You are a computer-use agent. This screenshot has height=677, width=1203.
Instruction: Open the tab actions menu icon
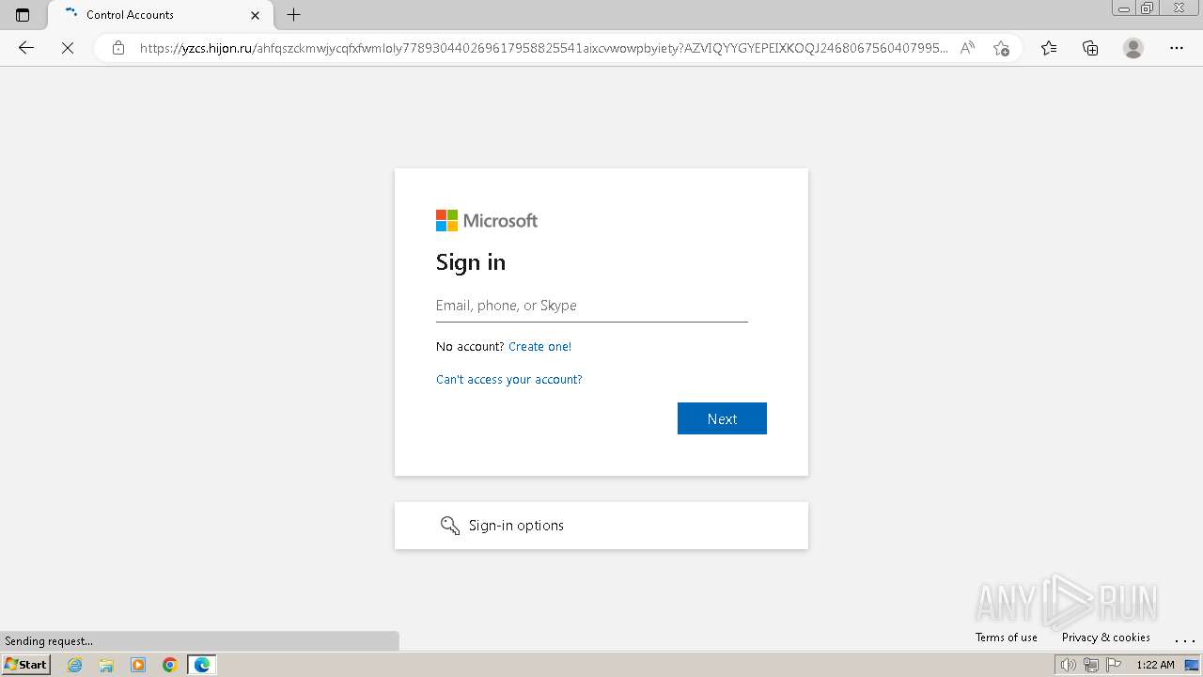click(x=23, y=15)
